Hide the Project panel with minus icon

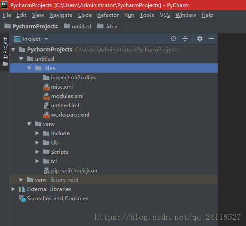211,39
